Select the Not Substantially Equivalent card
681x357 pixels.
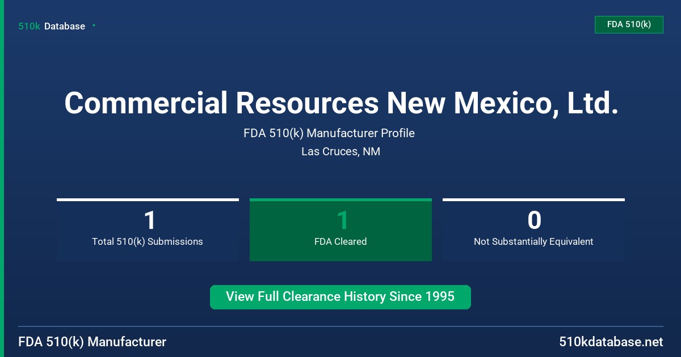pos(533,230)
